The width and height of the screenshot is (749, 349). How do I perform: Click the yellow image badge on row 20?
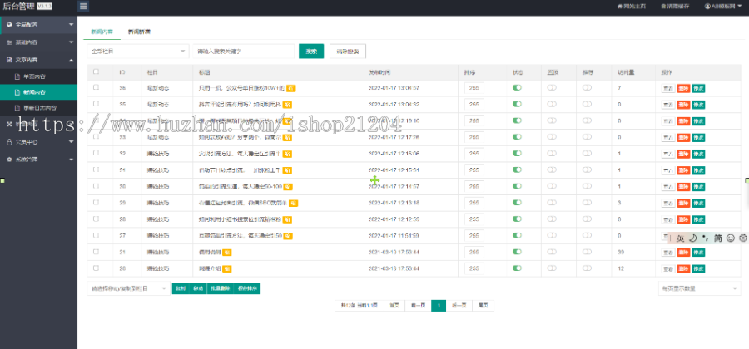pyautogui.click(x=227, y=268)
